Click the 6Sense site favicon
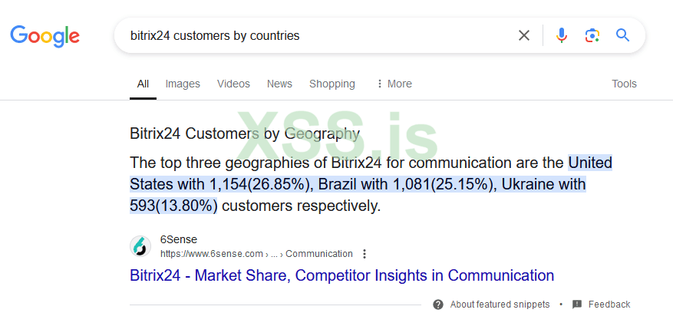Image resolution: width=673 pixels, height=326 pixels. point(140,246)
